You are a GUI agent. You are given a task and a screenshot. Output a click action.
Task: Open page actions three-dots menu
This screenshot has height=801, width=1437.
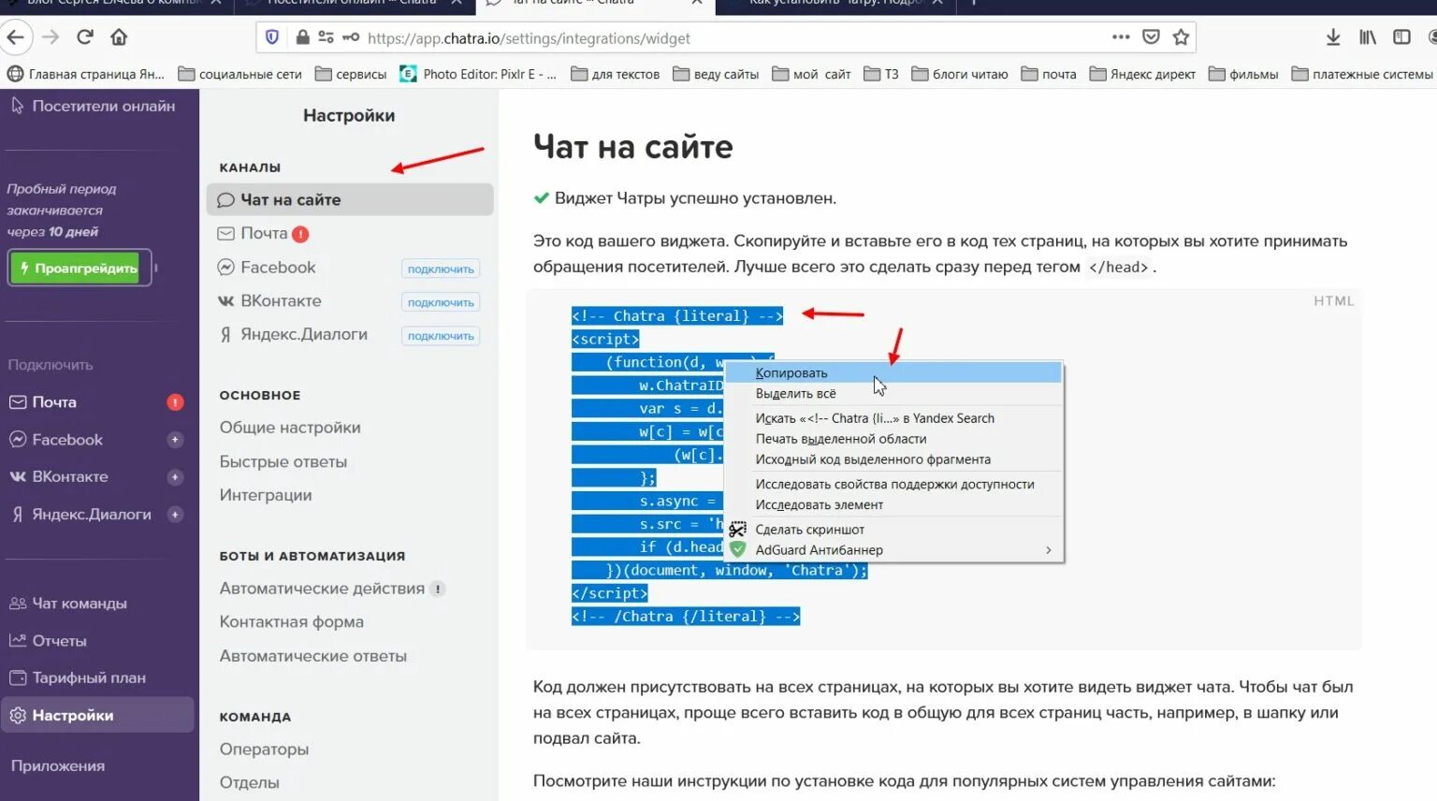1121,37
